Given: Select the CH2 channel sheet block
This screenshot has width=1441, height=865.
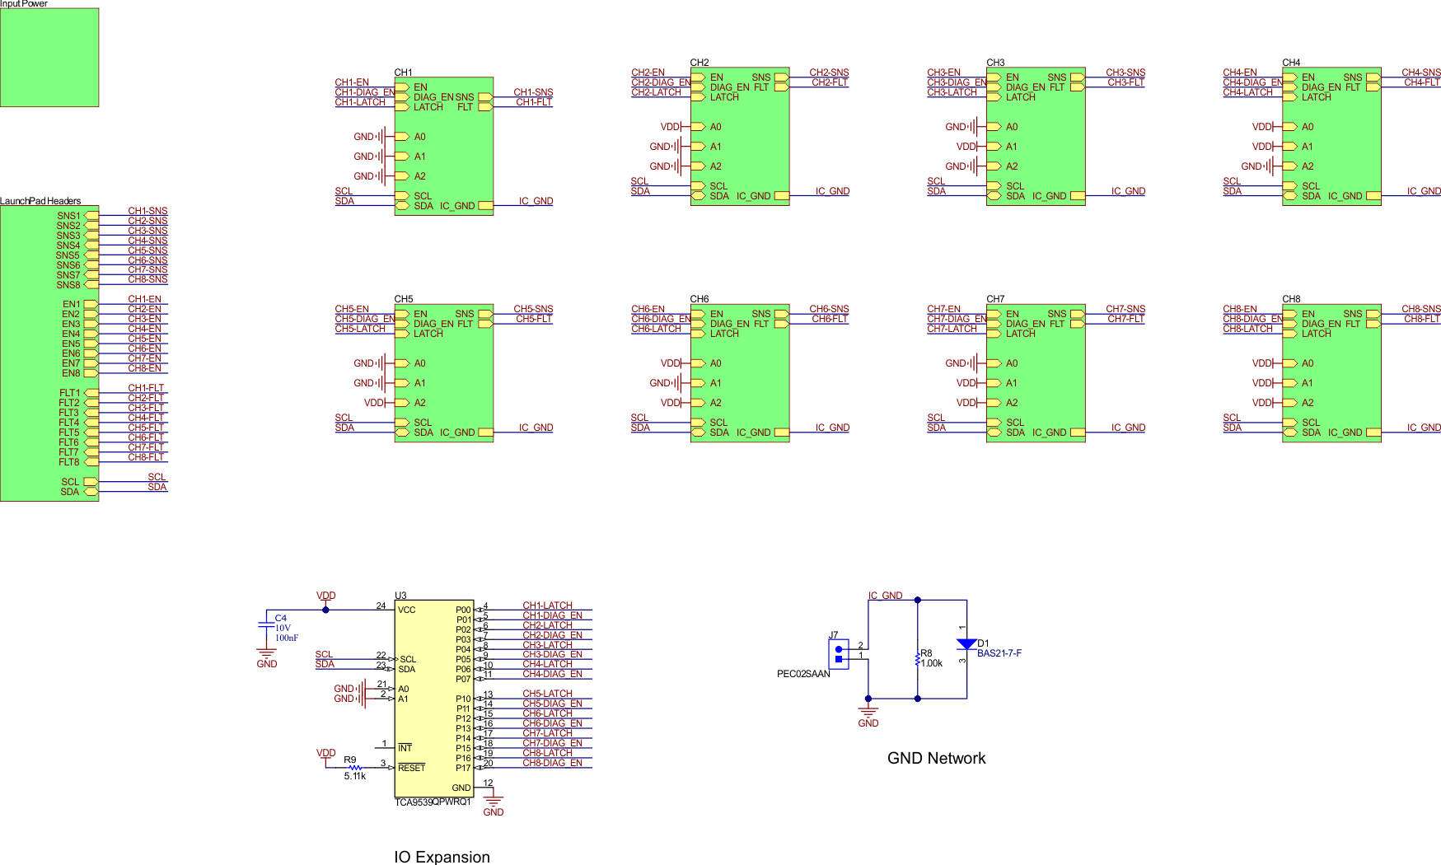Looking at the screenshot, I should click(x=739, y=137).
